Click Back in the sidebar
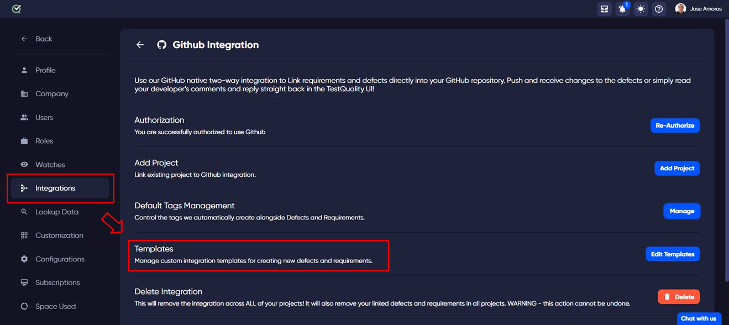729x325 pixels. 36,39
